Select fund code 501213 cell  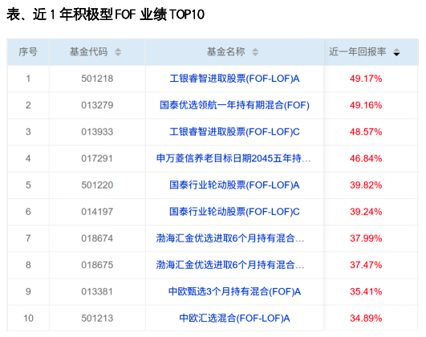[x=97, y=319]
